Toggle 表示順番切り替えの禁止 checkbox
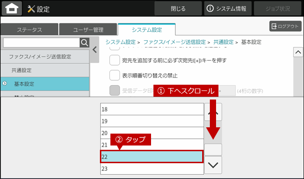 115,75
